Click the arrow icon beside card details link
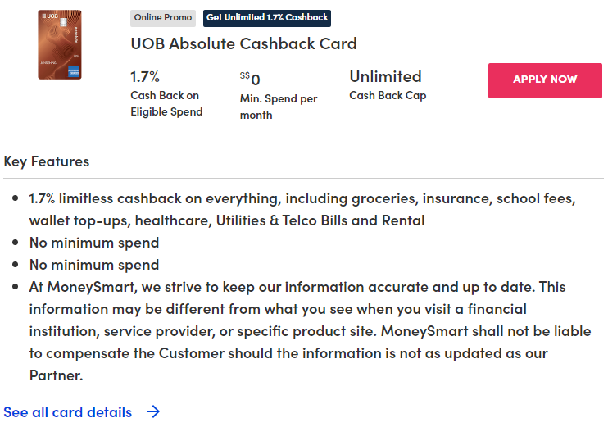The width and height of the screenshot is (608, 441). [152, 412]
